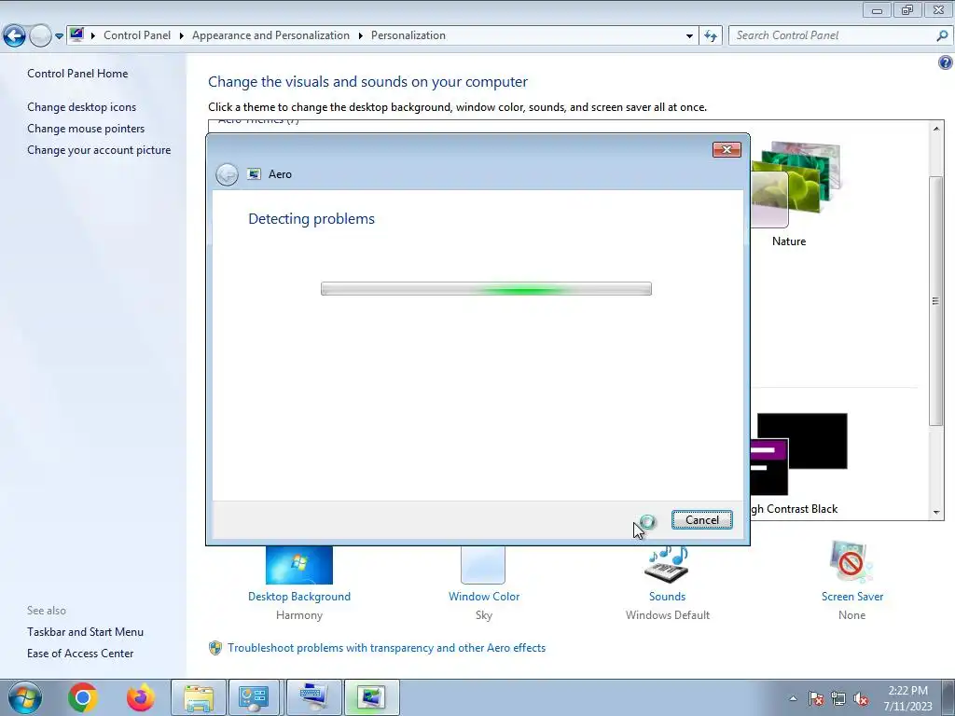Open the Help question mark icon
The height and width of the screenshot is (716, 955).
tap(946, 62)
